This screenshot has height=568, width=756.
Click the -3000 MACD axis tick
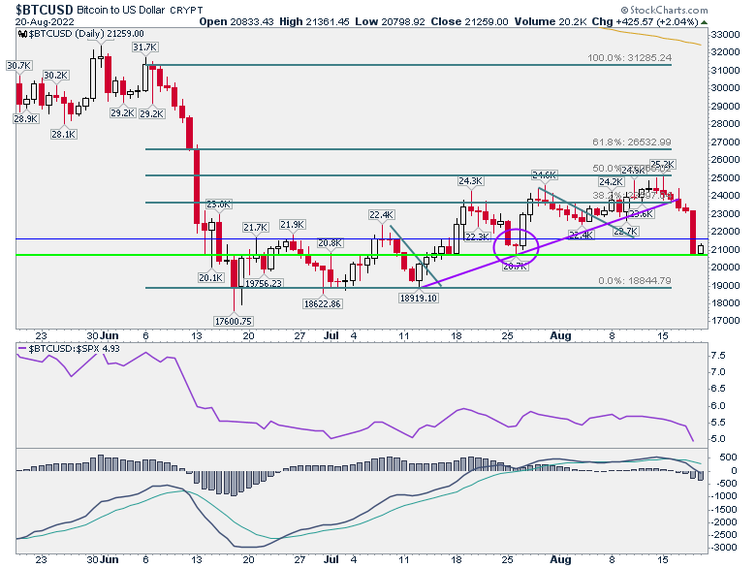724,548
